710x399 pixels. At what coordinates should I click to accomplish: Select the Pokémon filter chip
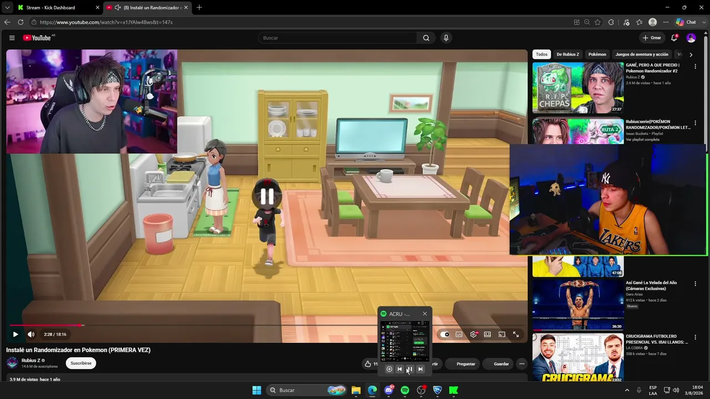[597, 54]
